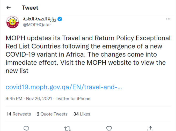
Task: Click the Nov 26, 2021 date
Action: pos(39,99)
